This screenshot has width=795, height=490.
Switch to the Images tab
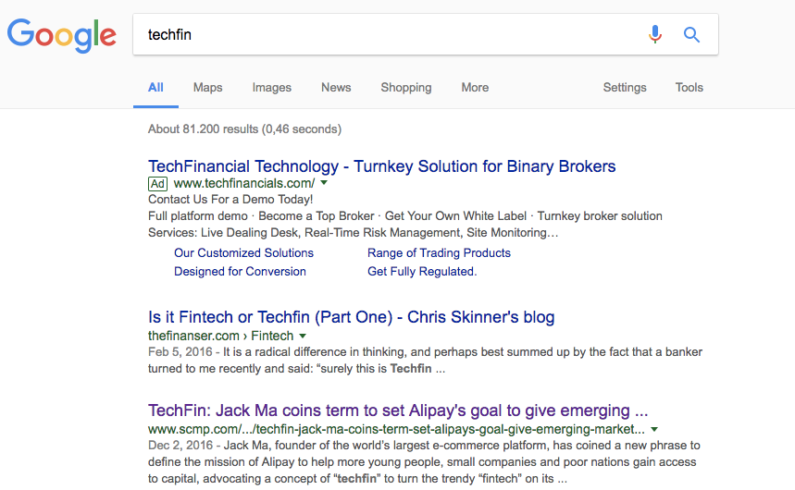[x=271, y=88]
